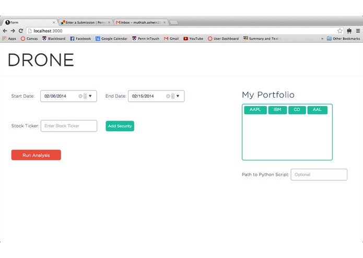Image resolution: width=363 pixels, height=258 pixels.
Task: Select the CO portfolio tag
Action: click(x=297, y=110)
